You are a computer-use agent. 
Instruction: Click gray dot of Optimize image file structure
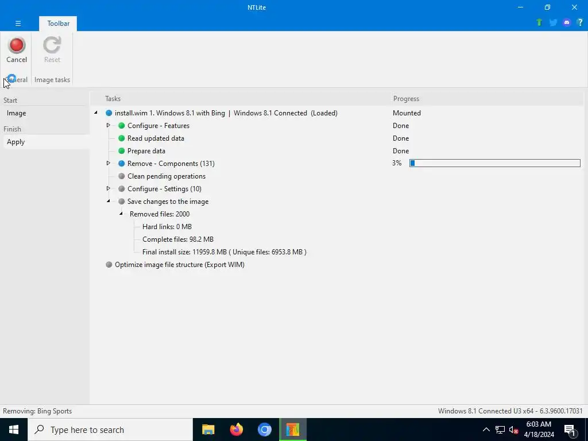[x=109, y=264]
